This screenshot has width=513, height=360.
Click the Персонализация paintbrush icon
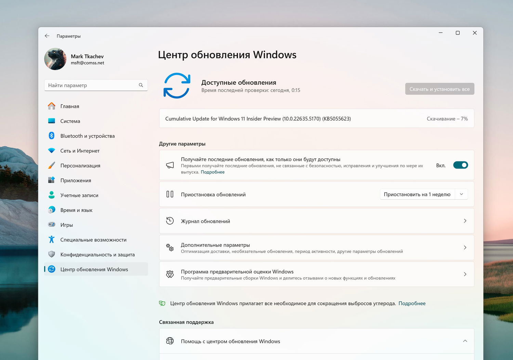[52, 165]
